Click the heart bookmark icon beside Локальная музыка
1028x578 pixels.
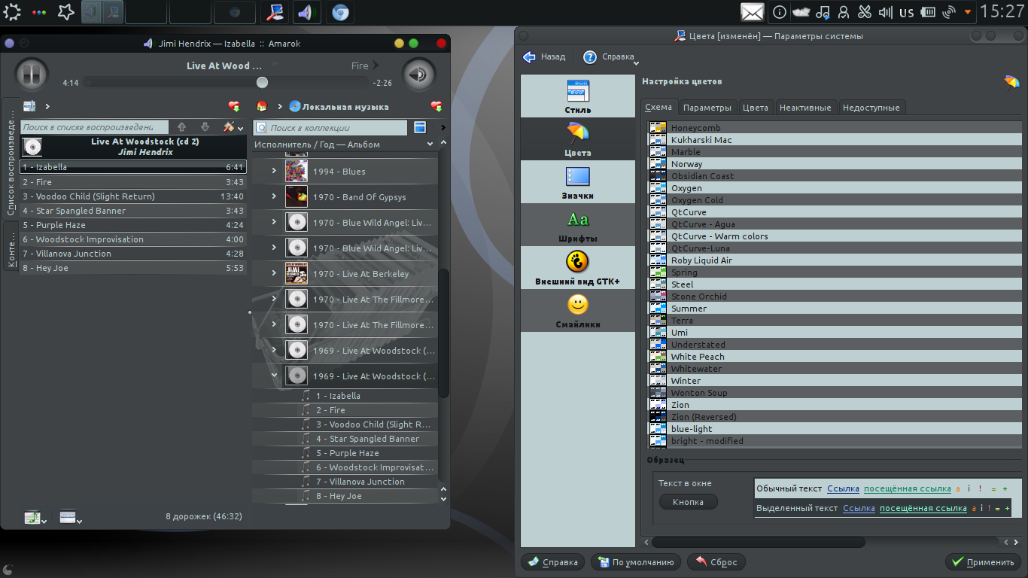coord(436,106)
